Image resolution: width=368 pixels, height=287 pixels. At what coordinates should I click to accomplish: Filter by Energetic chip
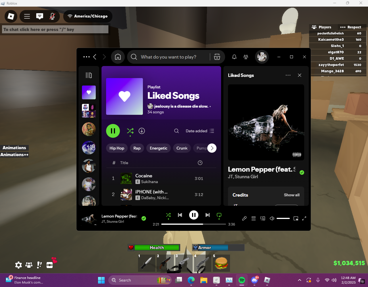158,148
